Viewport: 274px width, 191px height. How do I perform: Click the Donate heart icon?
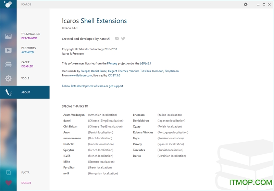pos(8,183)
